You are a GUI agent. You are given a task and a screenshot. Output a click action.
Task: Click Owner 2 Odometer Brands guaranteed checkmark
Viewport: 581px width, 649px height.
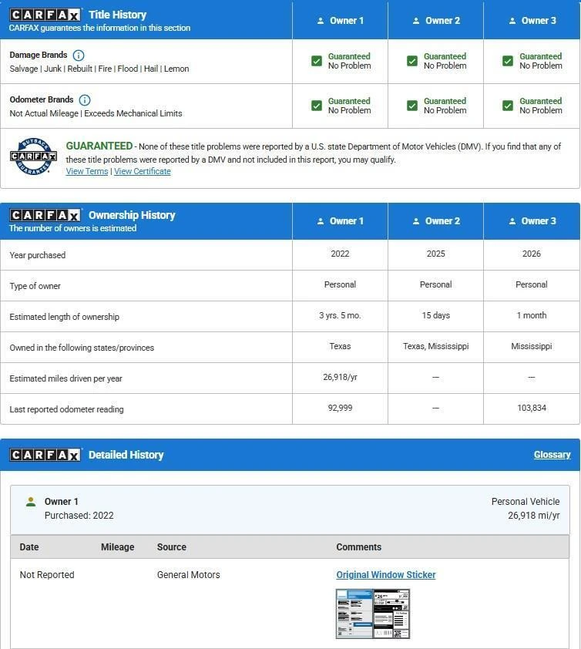(412, 106)
